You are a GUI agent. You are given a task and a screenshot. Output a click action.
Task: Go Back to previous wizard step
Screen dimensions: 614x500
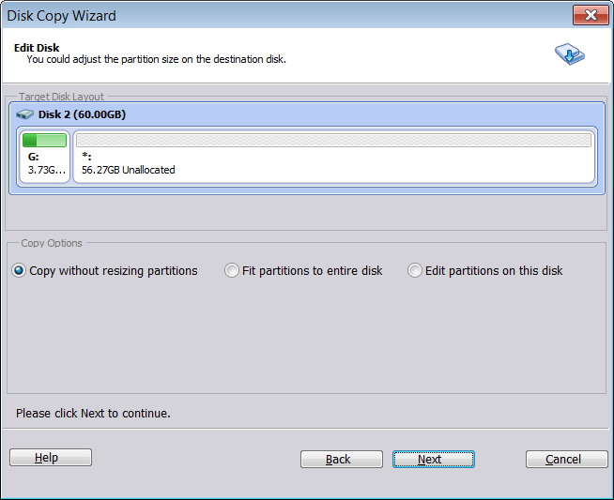point(341,459)
